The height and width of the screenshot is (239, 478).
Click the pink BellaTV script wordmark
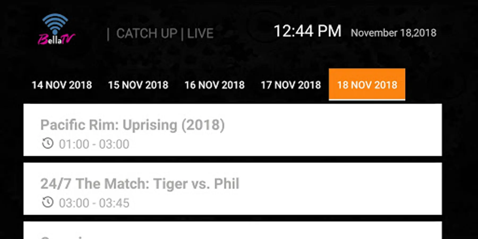(56, 39)
